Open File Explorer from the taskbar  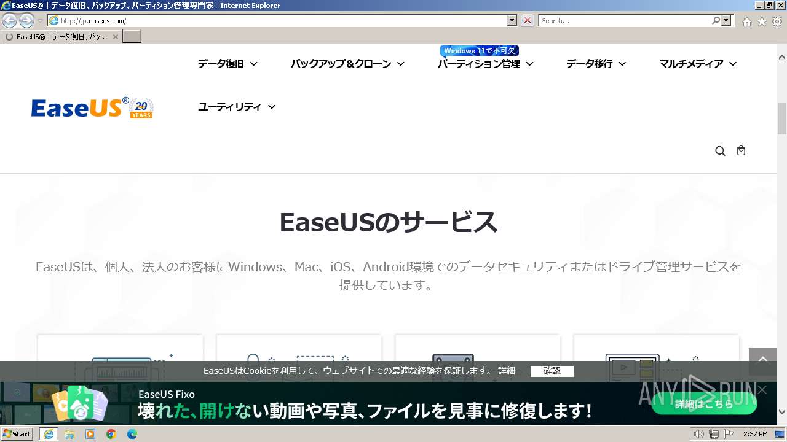69,434
